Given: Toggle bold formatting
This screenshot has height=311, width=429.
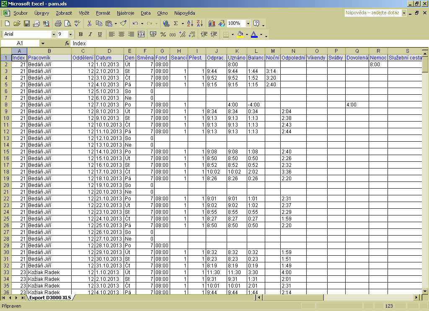Looking at the screenshot, I should click(x=80, y=34).
